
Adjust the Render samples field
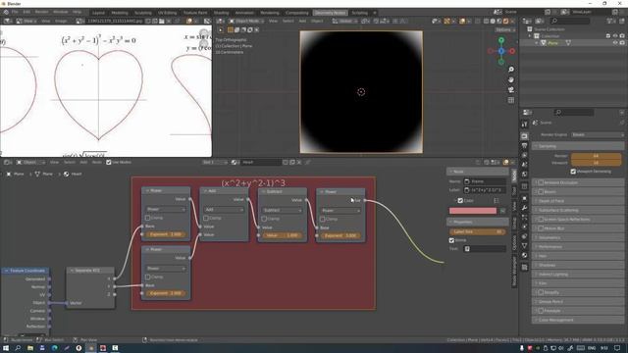tap(596, 156)
